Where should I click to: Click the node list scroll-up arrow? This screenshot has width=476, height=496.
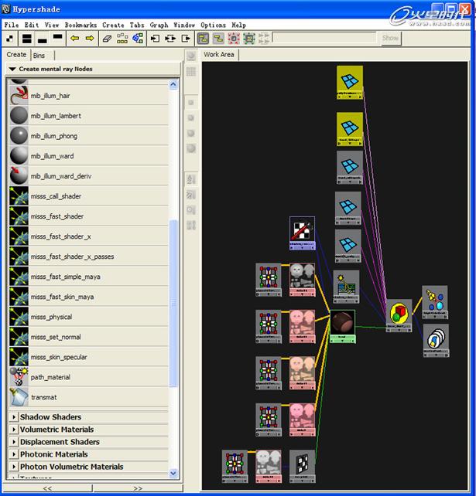pos(173,84)
